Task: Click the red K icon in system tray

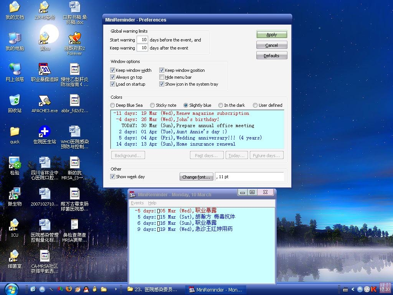Action: pos(373,289)
